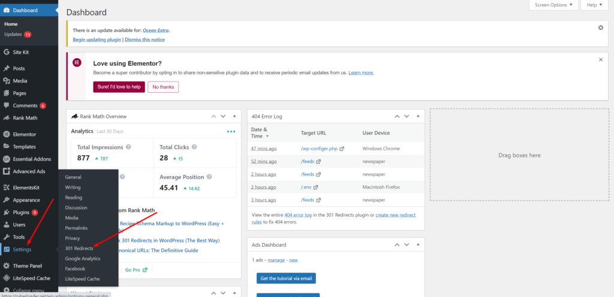Move Rank Math Overview widget down
The height and width of the screenshot is (297, 614).
coord(223,116)
